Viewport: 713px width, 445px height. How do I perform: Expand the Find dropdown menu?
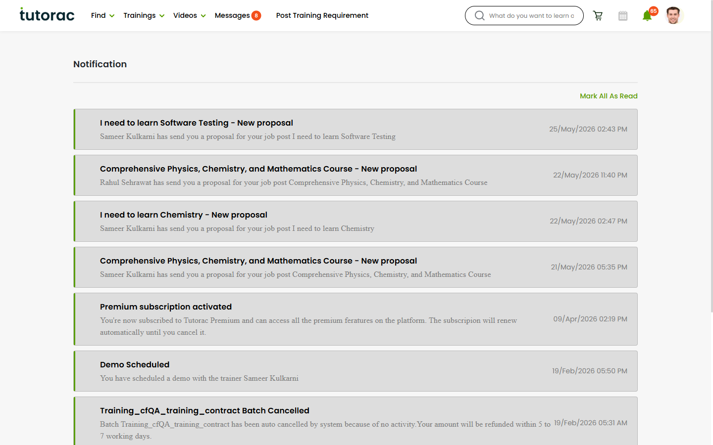(x=102, y=15)
